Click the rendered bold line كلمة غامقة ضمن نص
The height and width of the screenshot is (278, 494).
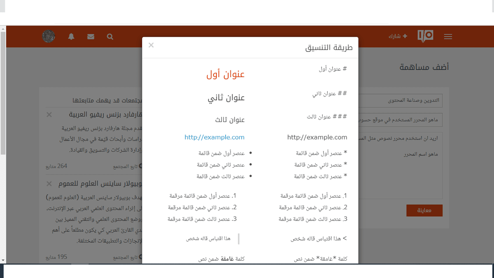click(221, 259)
